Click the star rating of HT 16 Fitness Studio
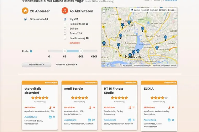The height and width of the screenshot is (132, 199). pos(119,98)
